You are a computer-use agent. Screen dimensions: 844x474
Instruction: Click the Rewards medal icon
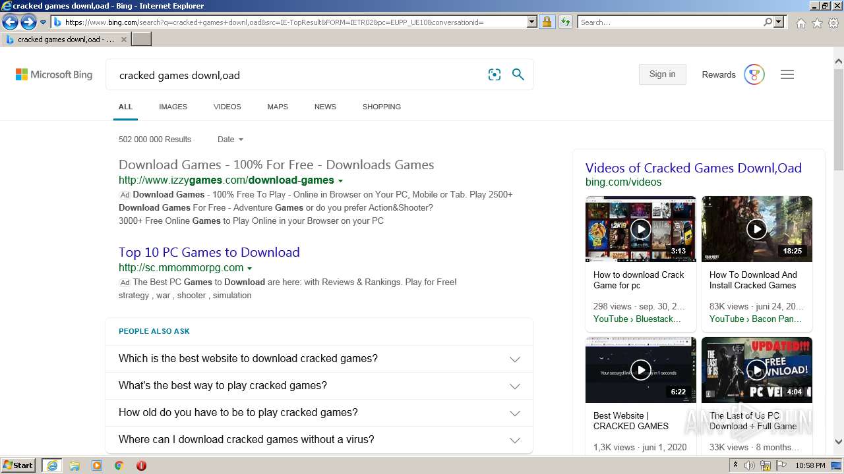754,75
